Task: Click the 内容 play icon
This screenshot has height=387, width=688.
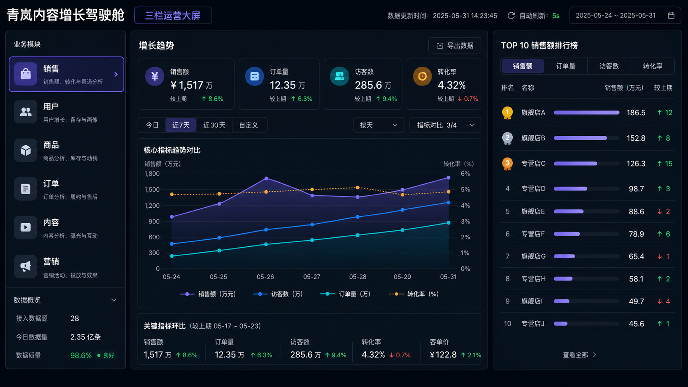Action: (26, 227)
